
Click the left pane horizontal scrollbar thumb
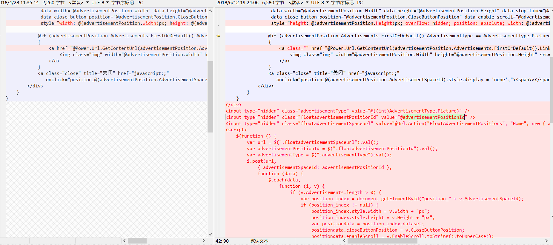point(137,241)
